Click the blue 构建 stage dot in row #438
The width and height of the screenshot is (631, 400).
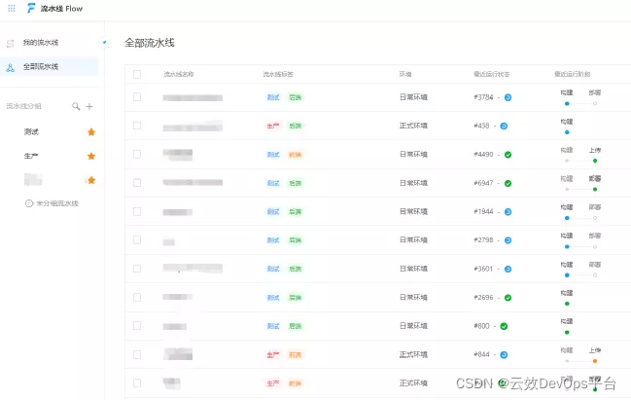(567, 132)
